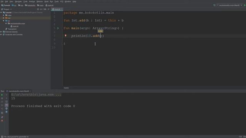Expand the out folder in project tree
Viewport: 246px width, 138px height.
(x=3, y=18)
